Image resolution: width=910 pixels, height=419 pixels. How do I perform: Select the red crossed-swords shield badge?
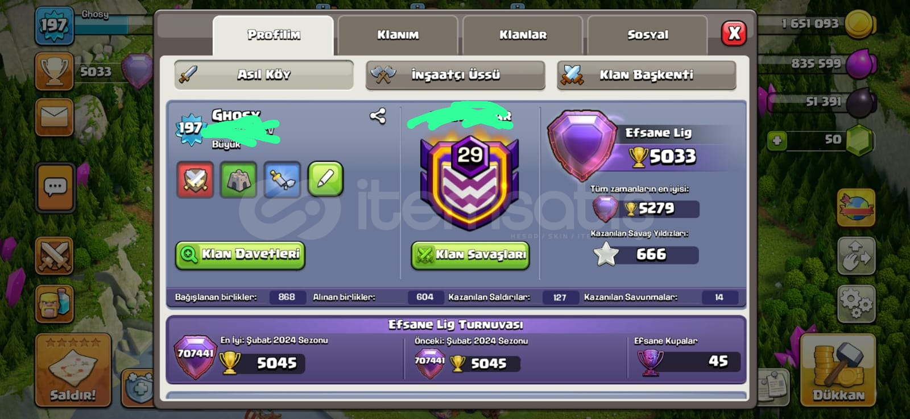click(195, 179)
